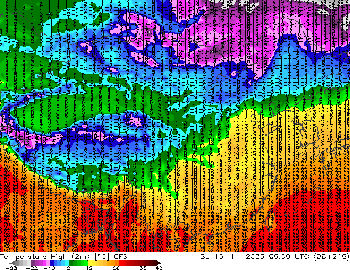The width and height of the screenshot is (350, 270).
Task: Click the green section of the temperature color scale
Action: click(78, 263)
